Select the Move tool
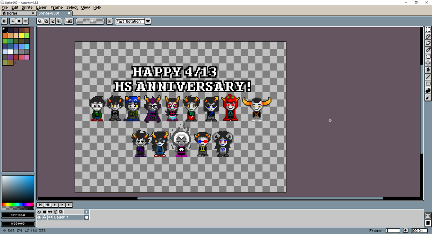The height and width of the screenshot is (234, 432). click(x=428, y=63)
